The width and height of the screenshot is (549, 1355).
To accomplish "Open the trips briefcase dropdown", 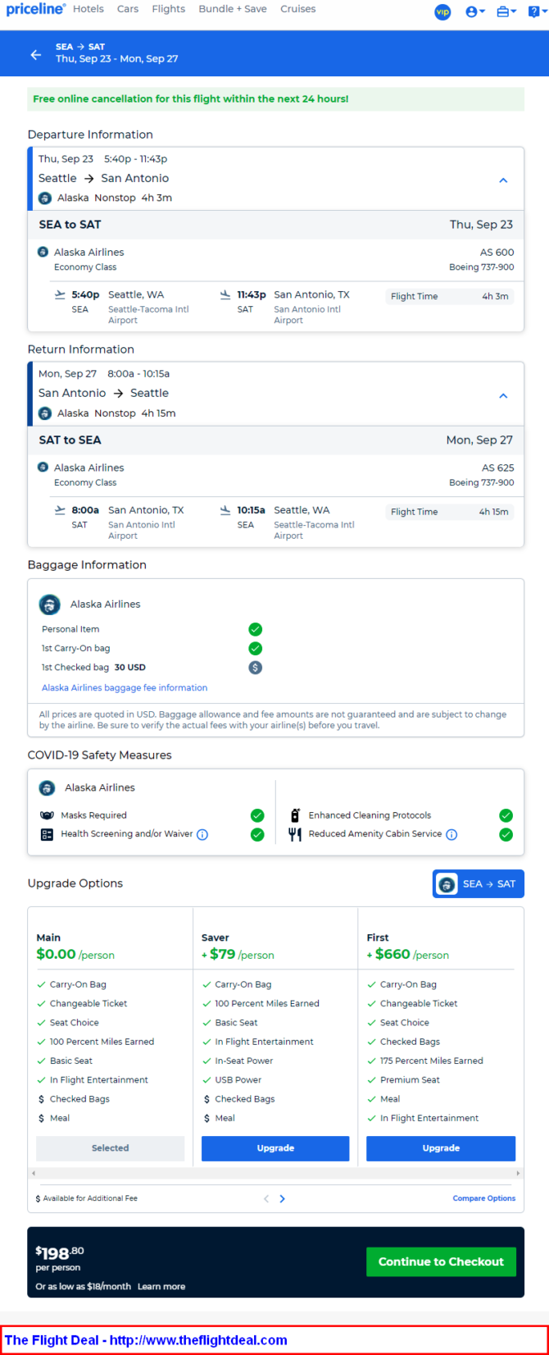I will coord(506,11).
